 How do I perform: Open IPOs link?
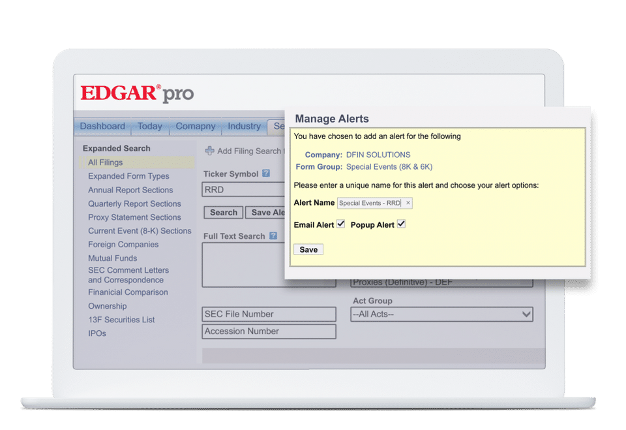click(97, 333)
